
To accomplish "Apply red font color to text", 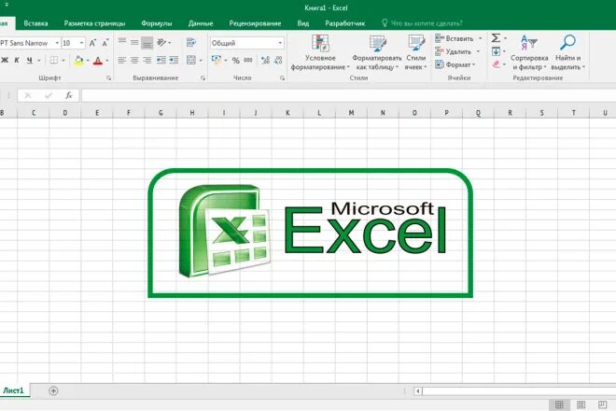I will [x=98, y=60].
